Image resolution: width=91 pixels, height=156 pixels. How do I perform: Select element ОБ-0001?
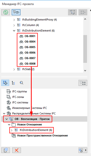point(30,36)
